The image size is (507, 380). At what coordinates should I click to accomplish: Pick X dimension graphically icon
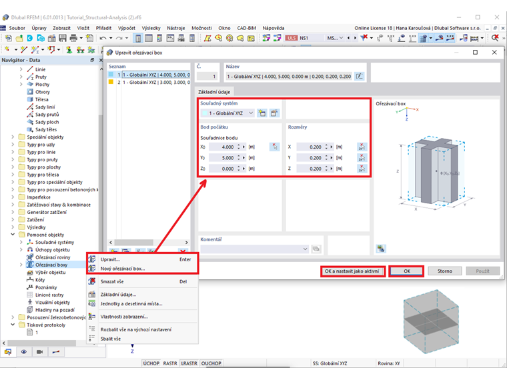click(x=362, y=147)
